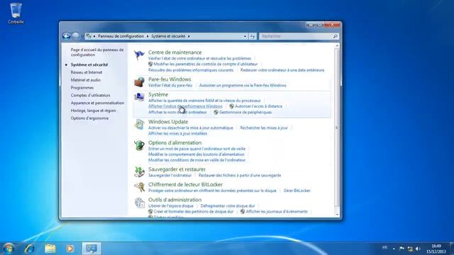Viewport: 454px width, 255px height.
Task: Click the Outils d'administration icon
Action: pos(139,203)
